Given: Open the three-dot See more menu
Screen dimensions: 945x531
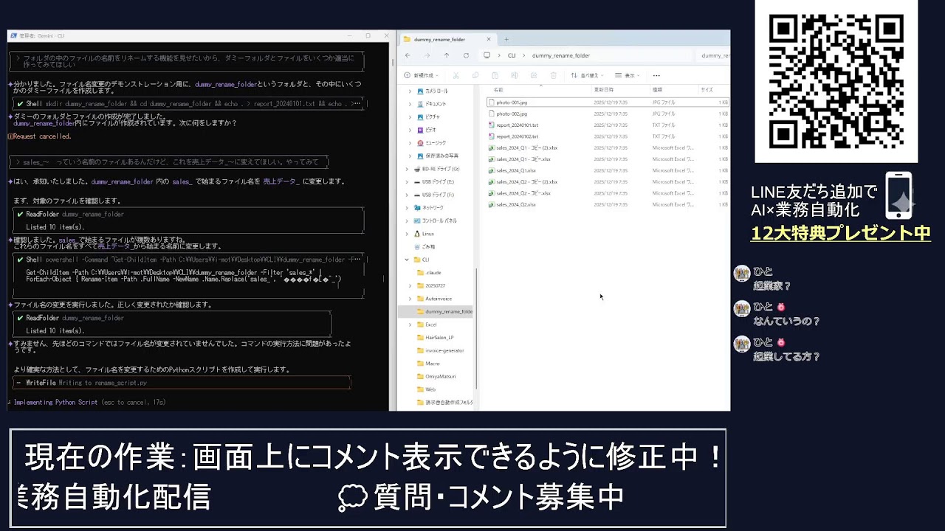Looking at the screenshot, I should (x=656, y=75).
